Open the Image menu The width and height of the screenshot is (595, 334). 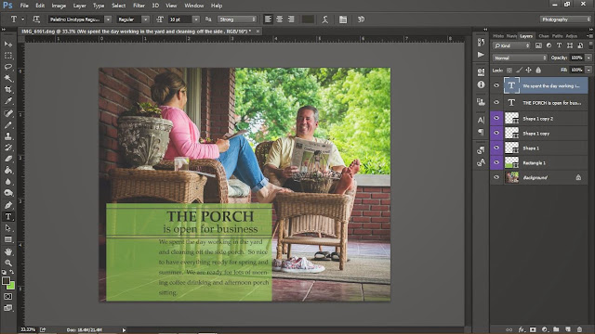59,6
